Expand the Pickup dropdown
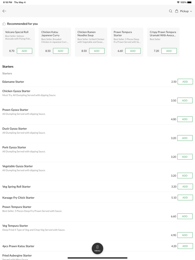Screen dimensions: 195x260 click(186, 11)
